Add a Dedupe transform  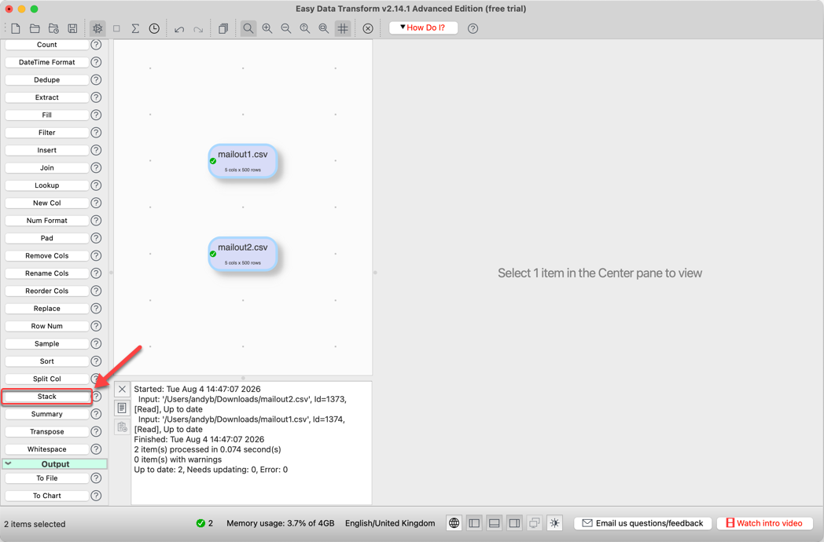[46, 80]
